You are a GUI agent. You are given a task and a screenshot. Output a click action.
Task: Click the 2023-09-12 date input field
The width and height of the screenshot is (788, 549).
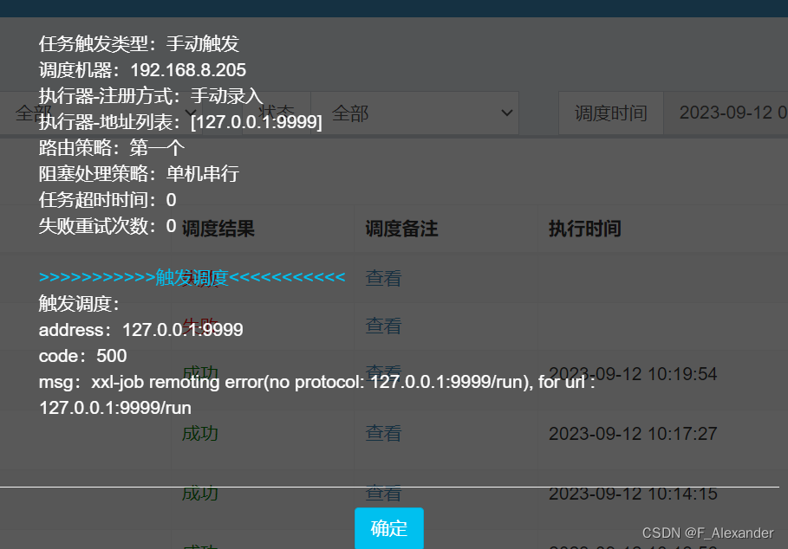tap(733, 113)
